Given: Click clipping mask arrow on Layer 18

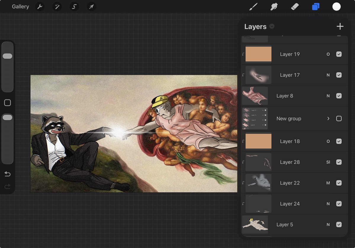Looking at the screenshot, I should point(243,141).
